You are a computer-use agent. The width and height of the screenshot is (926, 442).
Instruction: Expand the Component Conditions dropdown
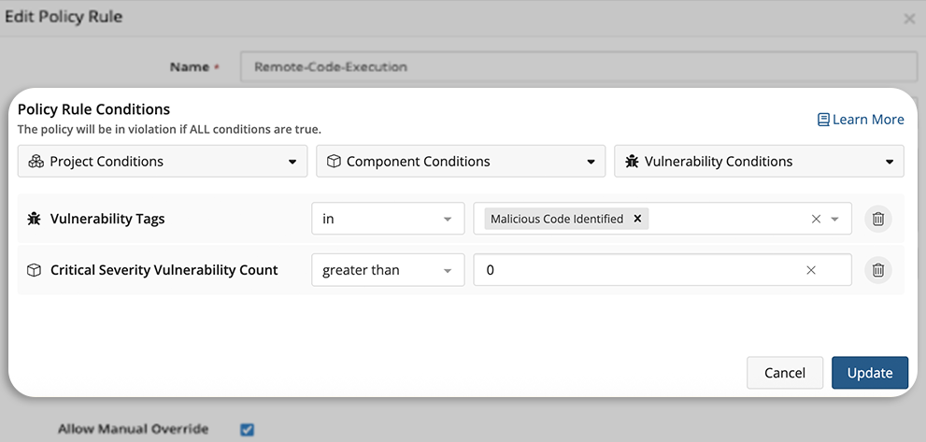(461, 161)
